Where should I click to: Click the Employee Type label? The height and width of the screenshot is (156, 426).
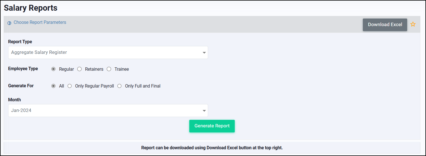point(23,69)
